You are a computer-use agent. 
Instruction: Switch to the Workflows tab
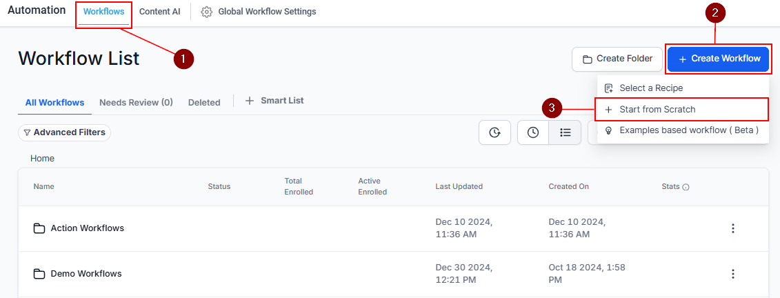coord(103,12)
